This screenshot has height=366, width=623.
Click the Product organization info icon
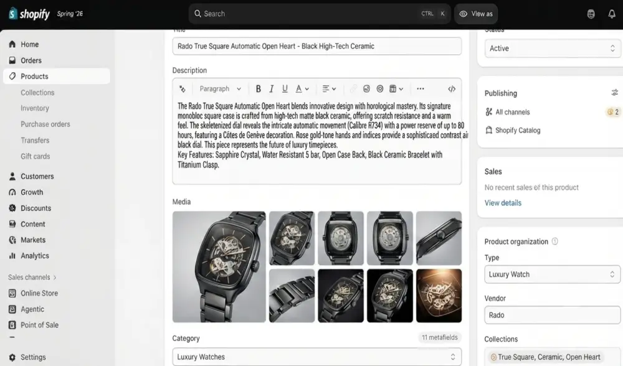coord(554,242)
